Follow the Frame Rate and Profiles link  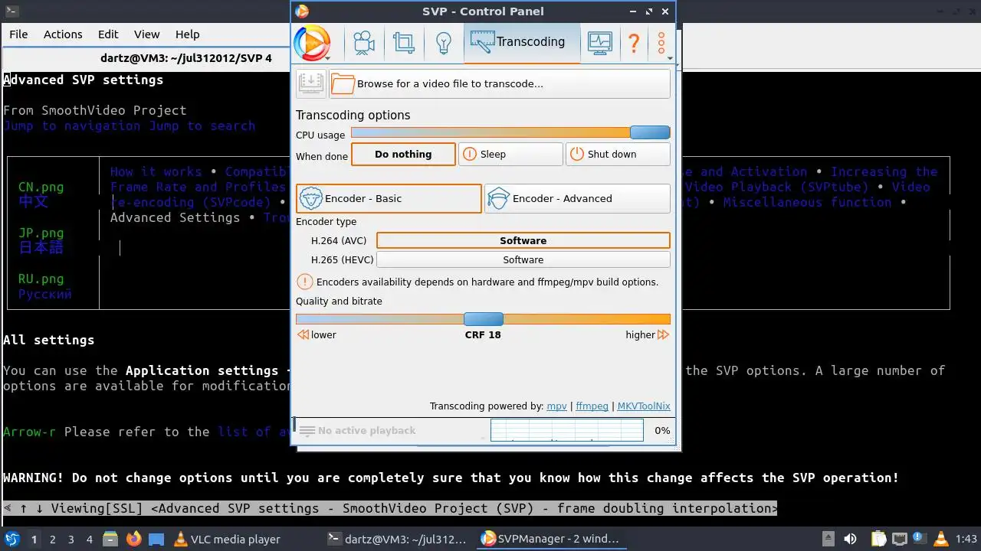(x=198, y=187)
